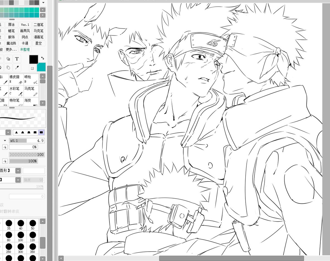Viewport: 330px width, 261px height.
Task: Open the 卡通 brush group
Action: 25,43
